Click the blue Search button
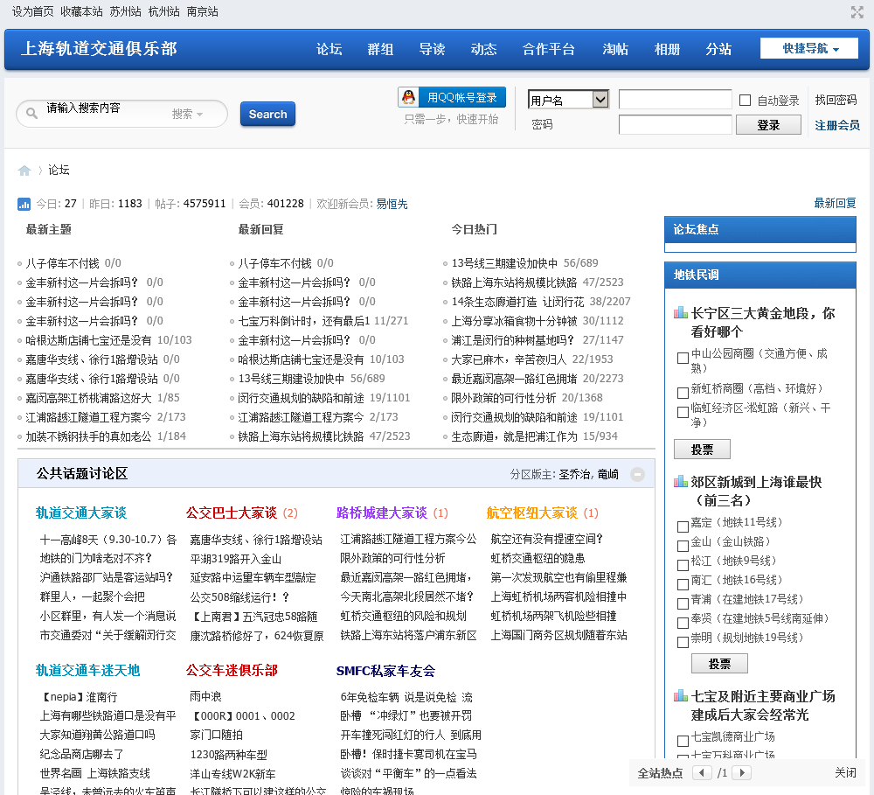 267,114
